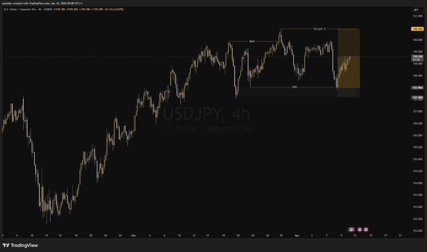The image size is (427, 252).
Task: Click the gold profit zone of the long position
Action: [x=349, y=58]
